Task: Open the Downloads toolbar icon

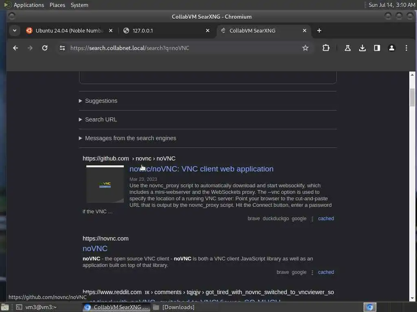Action: [x=362, y=48]
